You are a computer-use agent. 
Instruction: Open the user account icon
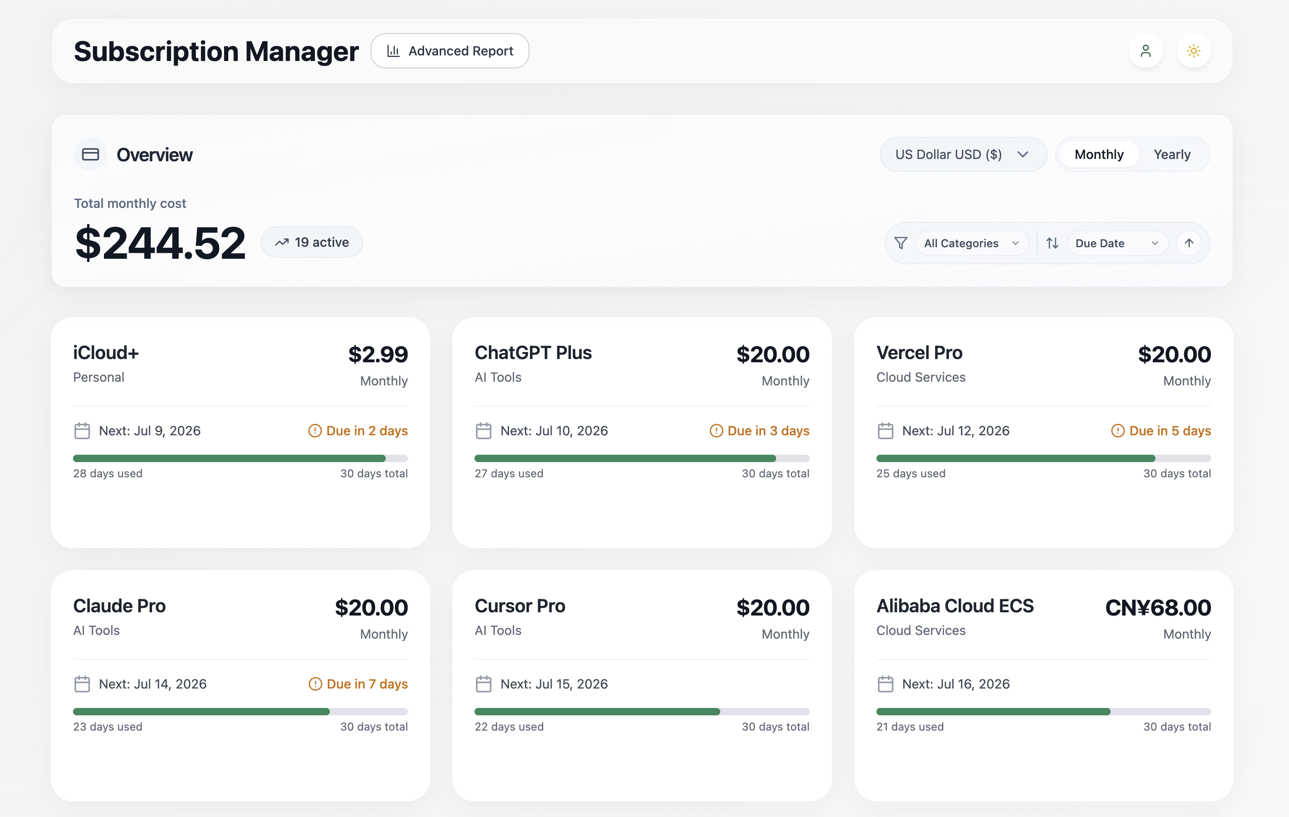(1145, 51)
